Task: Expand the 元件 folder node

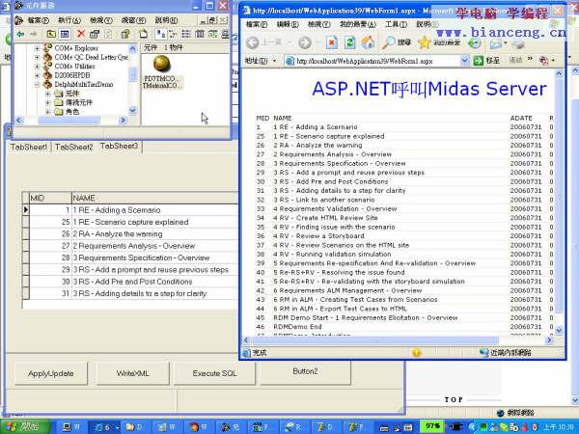Action: (x=47, y=94)
